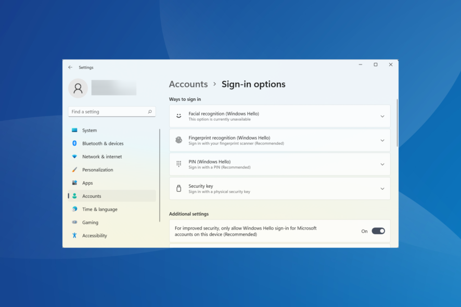
Task: Click the back arrow icon in Settings
Action: point(70,67)
